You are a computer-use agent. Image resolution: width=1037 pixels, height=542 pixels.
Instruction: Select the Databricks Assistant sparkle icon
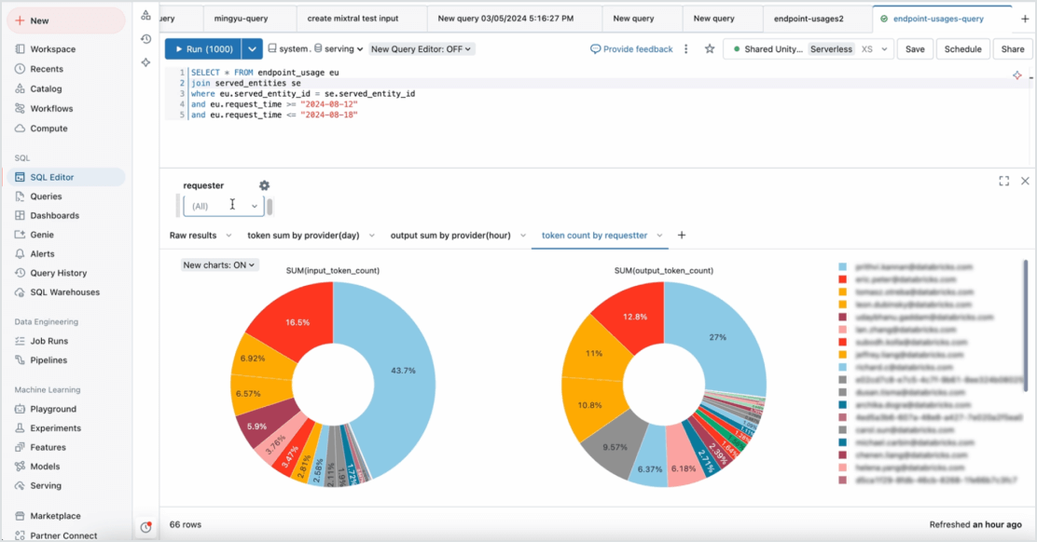pos(145,62)
